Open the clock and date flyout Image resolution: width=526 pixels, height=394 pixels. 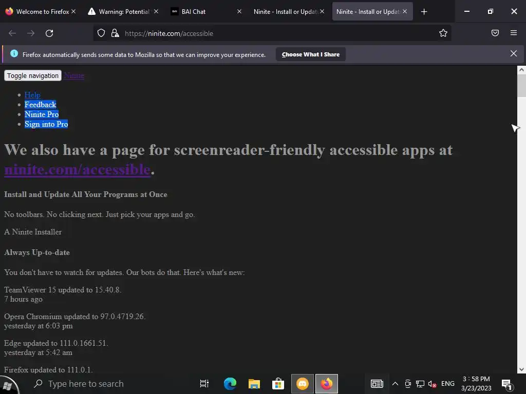coord(476,384)
